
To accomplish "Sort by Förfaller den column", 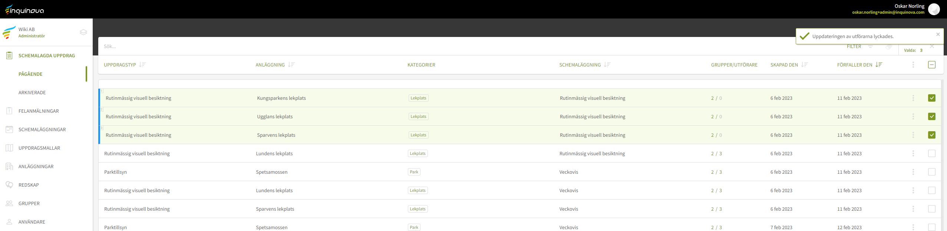I will click(878, 65).
